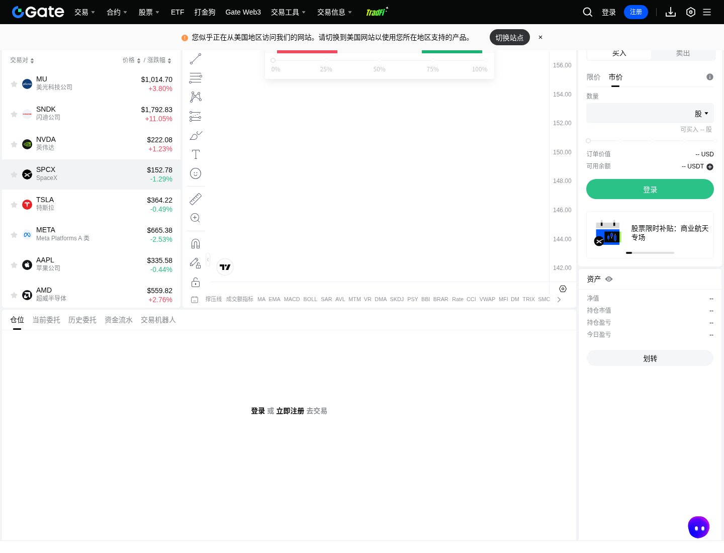Favorite the NVDA star

coord(14,144)
